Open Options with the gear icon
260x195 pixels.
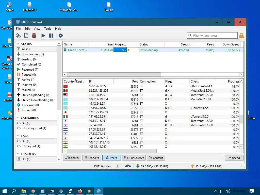click(x=61, y=36)
